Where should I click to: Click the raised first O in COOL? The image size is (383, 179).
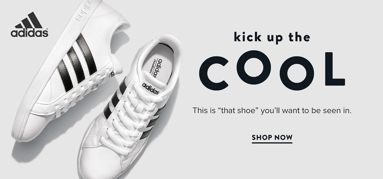(x=254, y=67)
